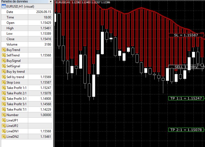The image size is (205, 147).
Task: Click the Buy by trend indicator icon
Action: pyautogui.click(x=4, y=72)
